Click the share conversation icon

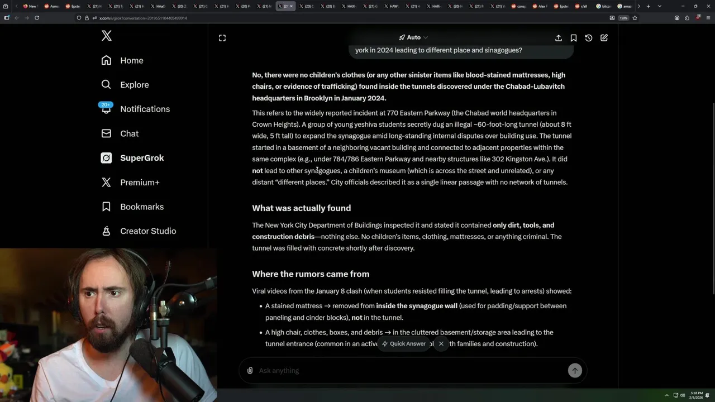pos(559,38)
